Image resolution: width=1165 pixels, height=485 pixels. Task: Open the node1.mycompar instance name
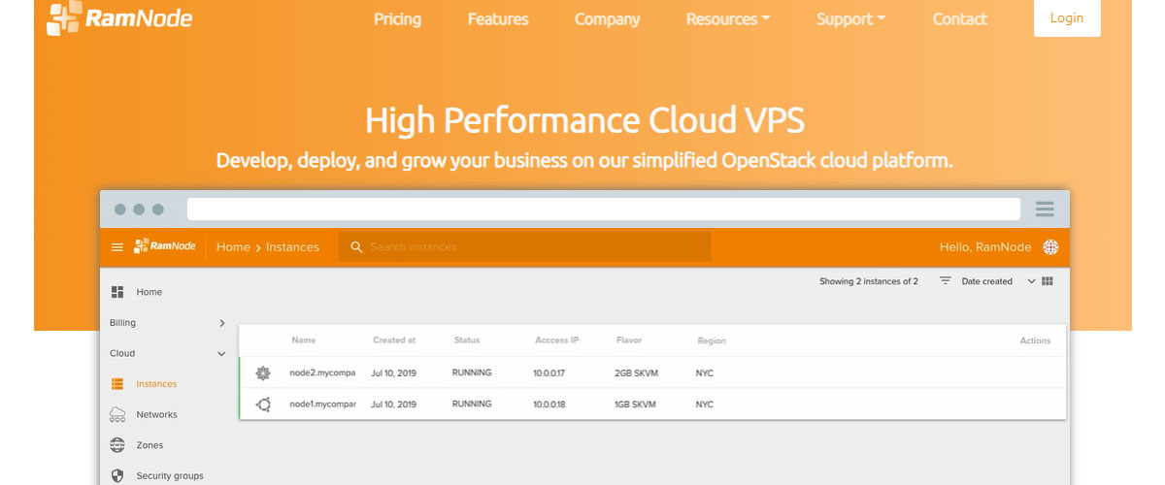pyautogui.click(x=322, y=404)
